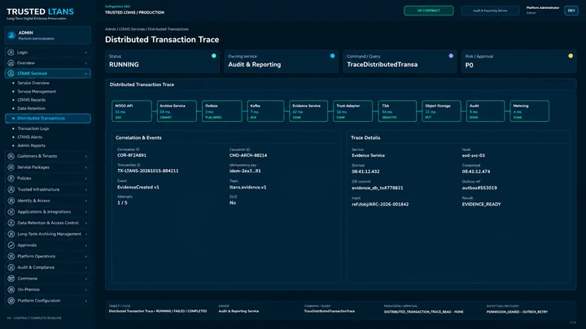Click the On-Premise sidebar icon
This screenshot has width=586, height=329.
pyautogui.click(x=11, y=289)
